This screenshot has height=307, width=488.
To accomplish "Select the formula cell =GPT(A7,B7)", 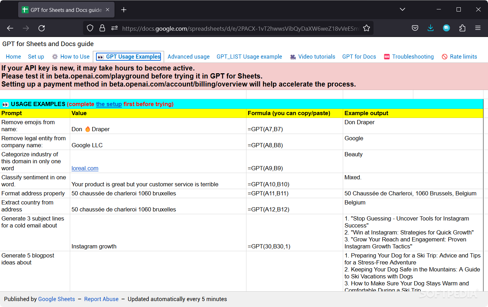I will tap(295, 126).
